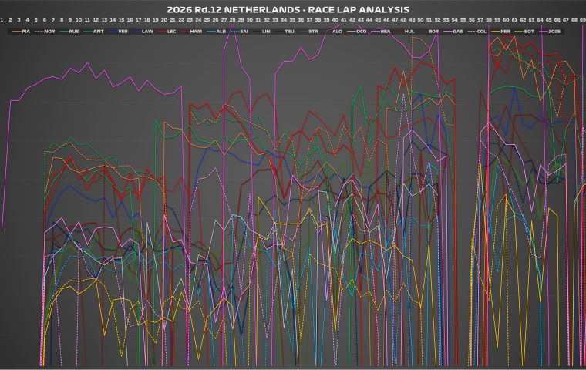Screen dimensions: 586x370
Task: Pick lap number 22 on the axis
Action: coord(181,20)
